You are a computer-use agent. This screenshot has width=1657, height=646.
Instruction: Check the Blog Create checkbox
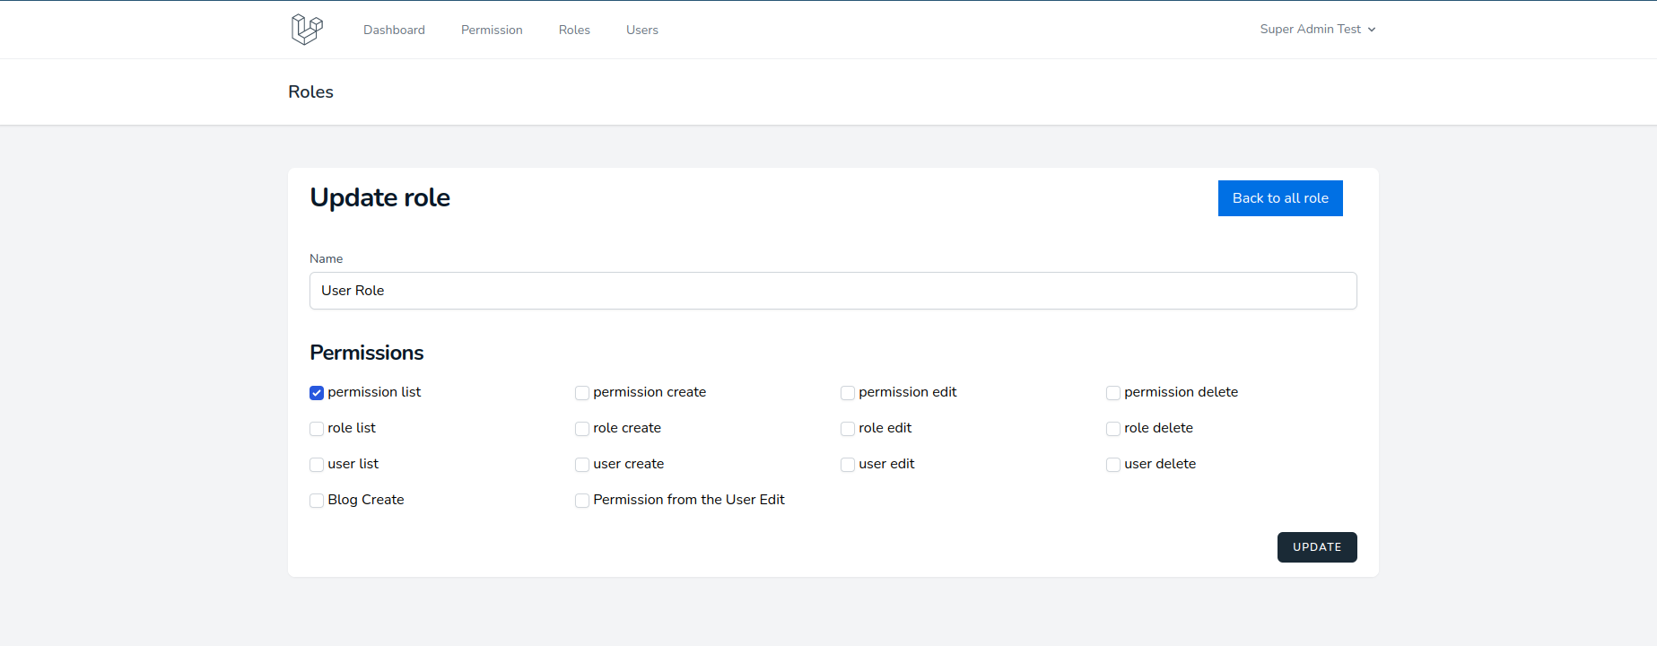pyautogui.click(x=317, y=501)
